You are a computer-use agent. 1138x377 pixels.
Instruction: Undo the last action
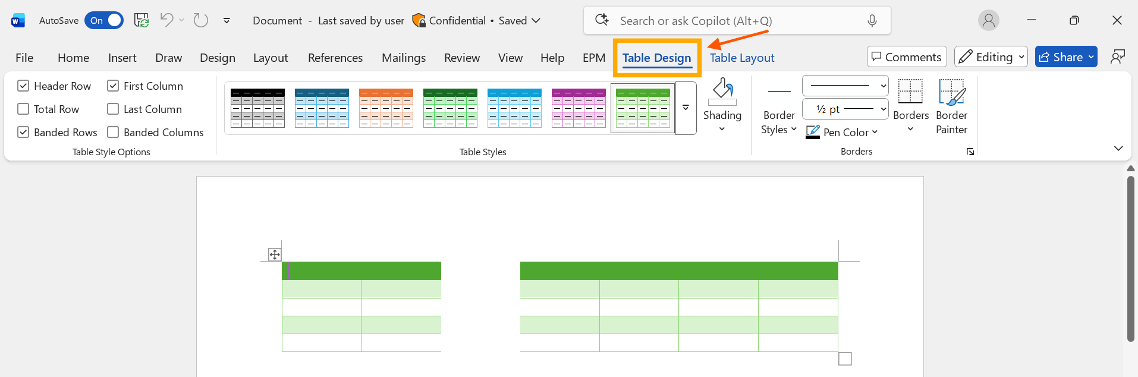point(166,20)
